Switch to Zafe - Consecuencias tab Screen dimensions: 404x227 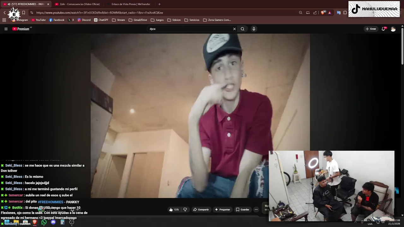(x=77, y=4)
